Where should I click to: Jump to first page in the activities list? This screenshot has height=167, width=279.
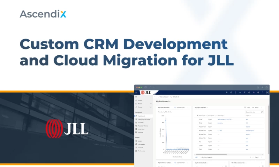(x=250, y=157)
